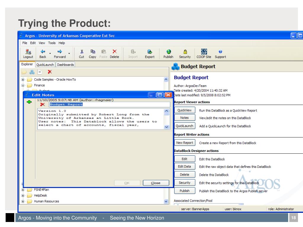The width and height of the screenshot is (303, 227).
Task: Click the Edit button under DataBlock Designer actions
Action: (x=185, y=159)
